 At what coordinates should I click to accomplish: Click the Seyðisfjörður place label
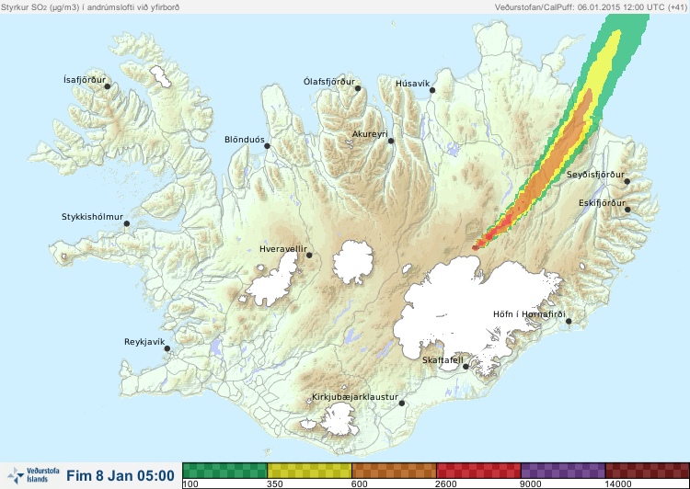pyautogui.click(x=595, y=175)
